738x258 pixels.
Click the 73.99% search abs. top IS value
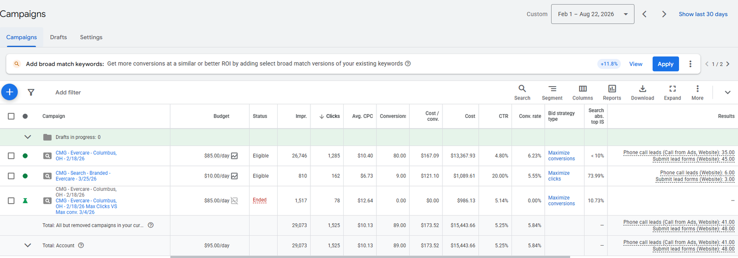pyautogui.click(x=596, y=176)
